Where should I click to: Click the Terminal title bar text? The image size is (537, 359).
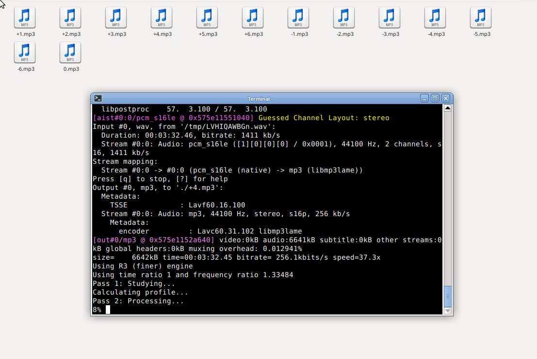click(260, 99)
